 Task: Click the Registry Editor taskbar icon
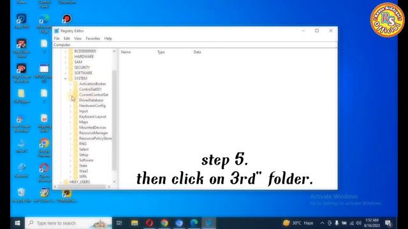click(209, 223)
